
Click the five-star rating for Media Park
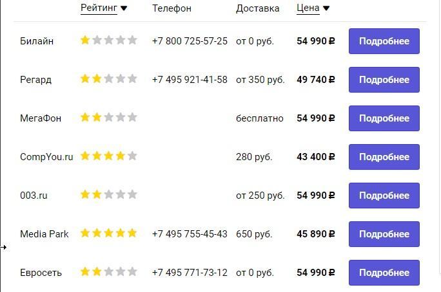(109, 233)
